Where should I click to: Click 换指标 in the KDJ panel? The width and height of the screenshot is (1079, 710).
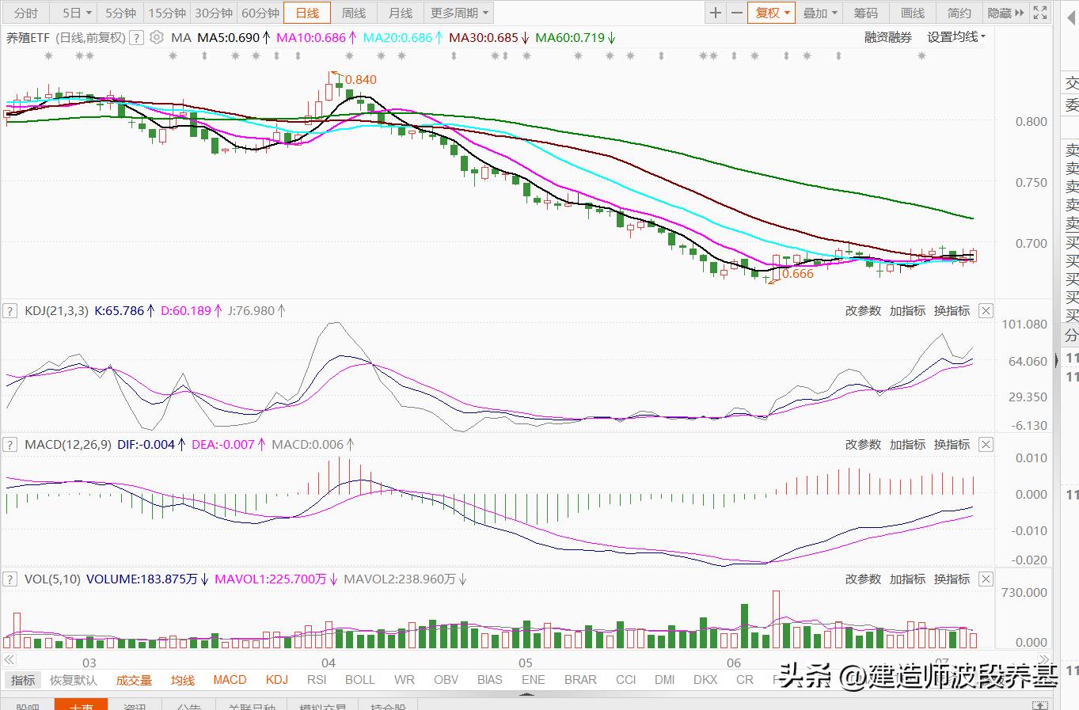pyautogui.click(x=952, y=311)
